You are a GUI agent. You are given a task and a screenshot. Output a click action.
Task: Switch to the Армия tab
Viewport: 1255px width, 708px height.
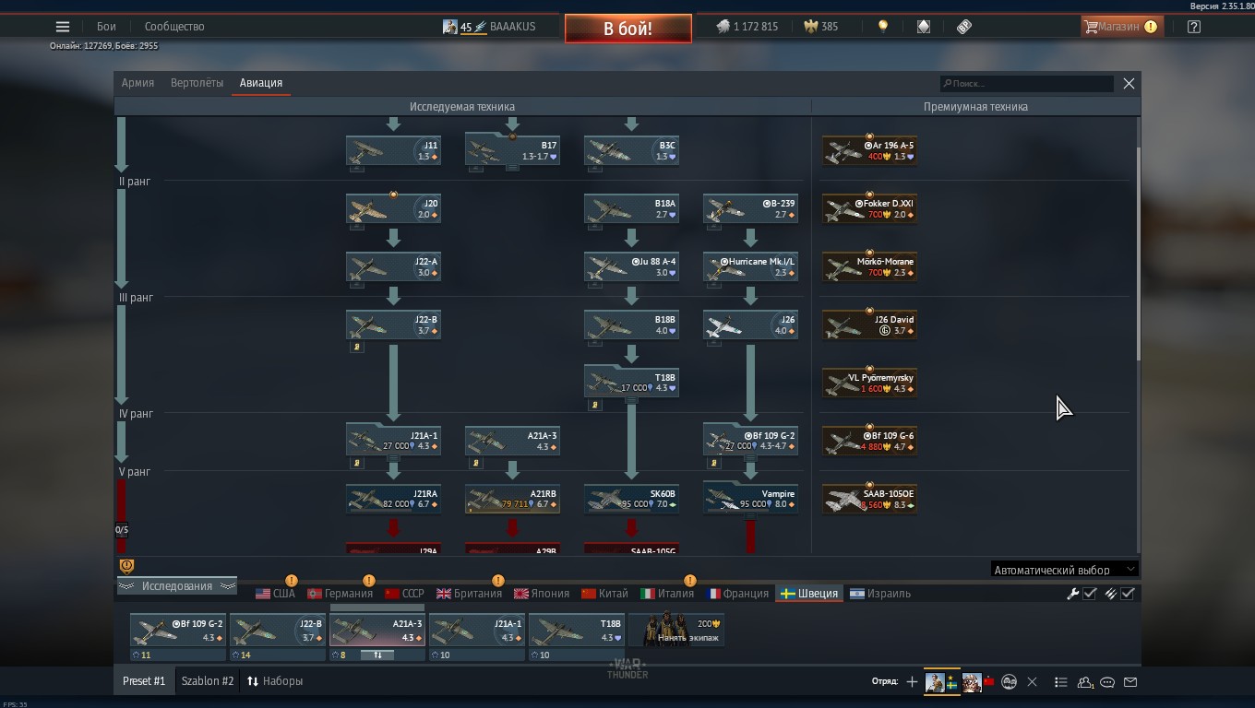tap(137, 83)
